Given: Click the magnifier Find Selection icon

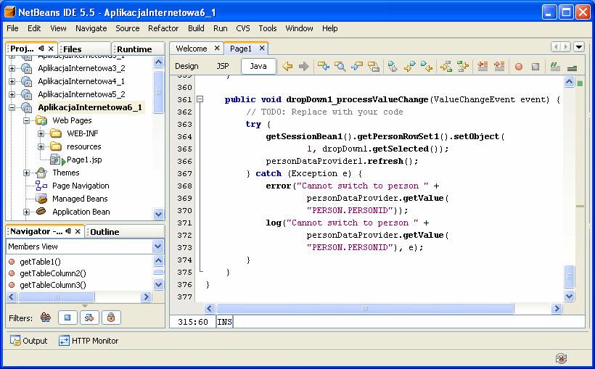Looking at the screenshot, I should click(x=340, y=67).
